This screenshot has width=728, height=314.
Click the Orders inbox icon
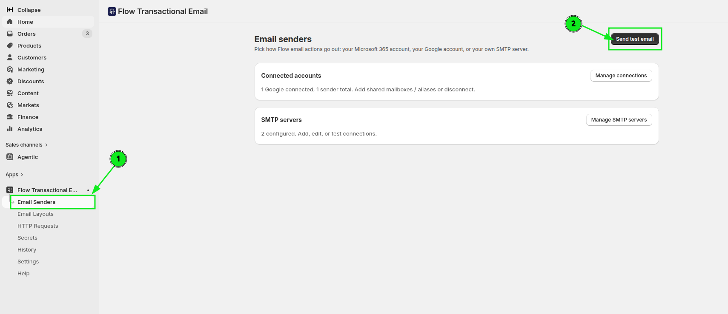click(10, 34)
